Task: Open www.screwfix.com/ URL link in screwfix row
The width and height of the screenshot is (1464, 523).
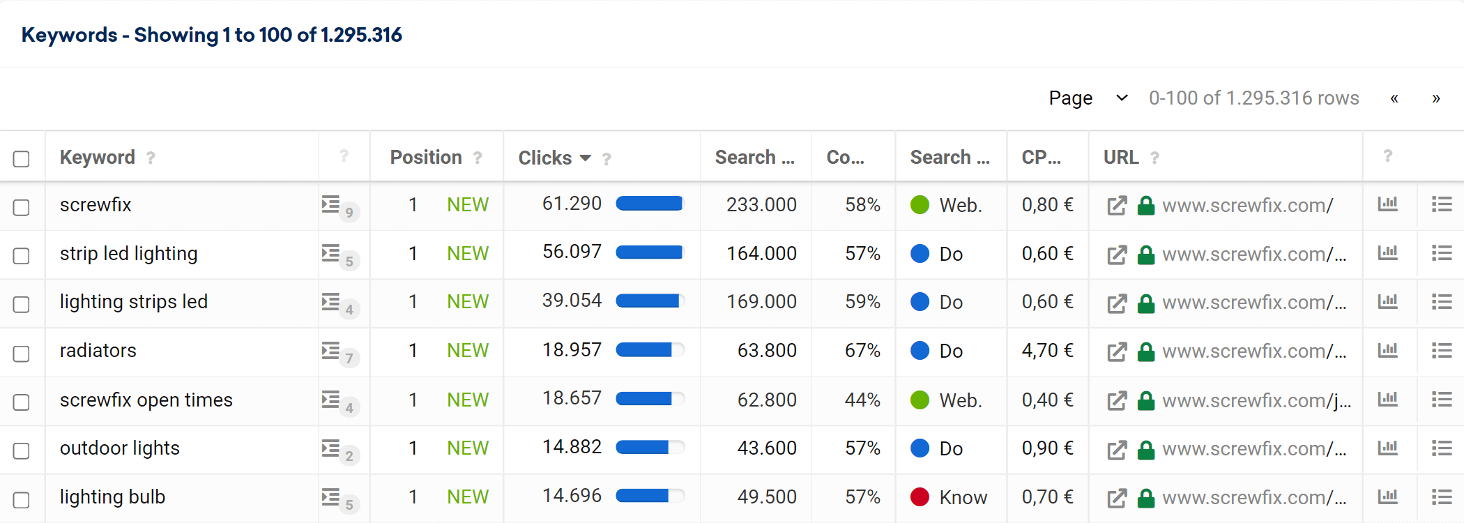Action: coord(1247,206)
